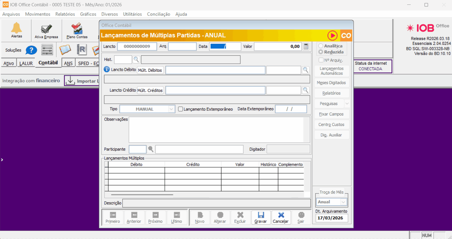The image size is (452, 239).
Task: Click the Gravar save button
Action: pos(261,217)
